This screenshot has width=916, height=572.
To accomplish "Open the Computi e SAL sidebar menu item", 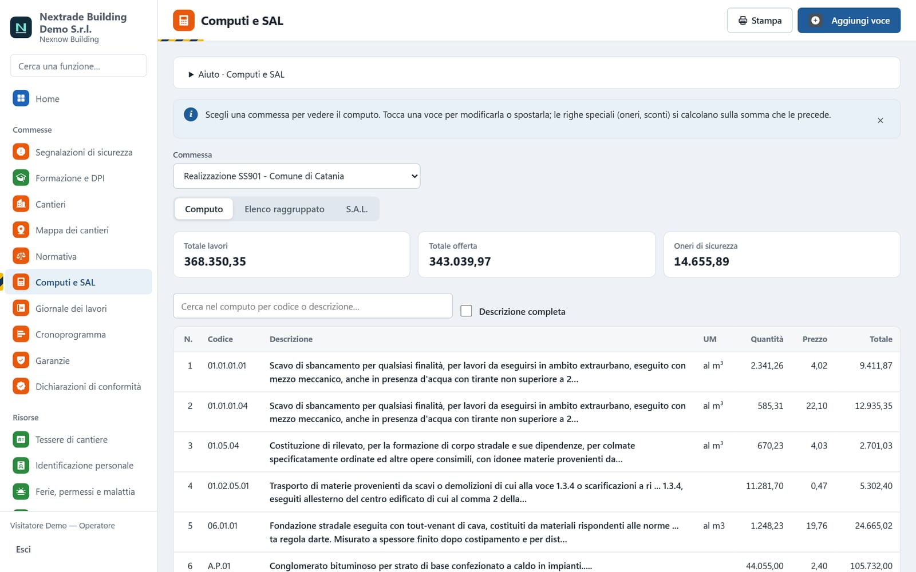I will tap(78, 282).
